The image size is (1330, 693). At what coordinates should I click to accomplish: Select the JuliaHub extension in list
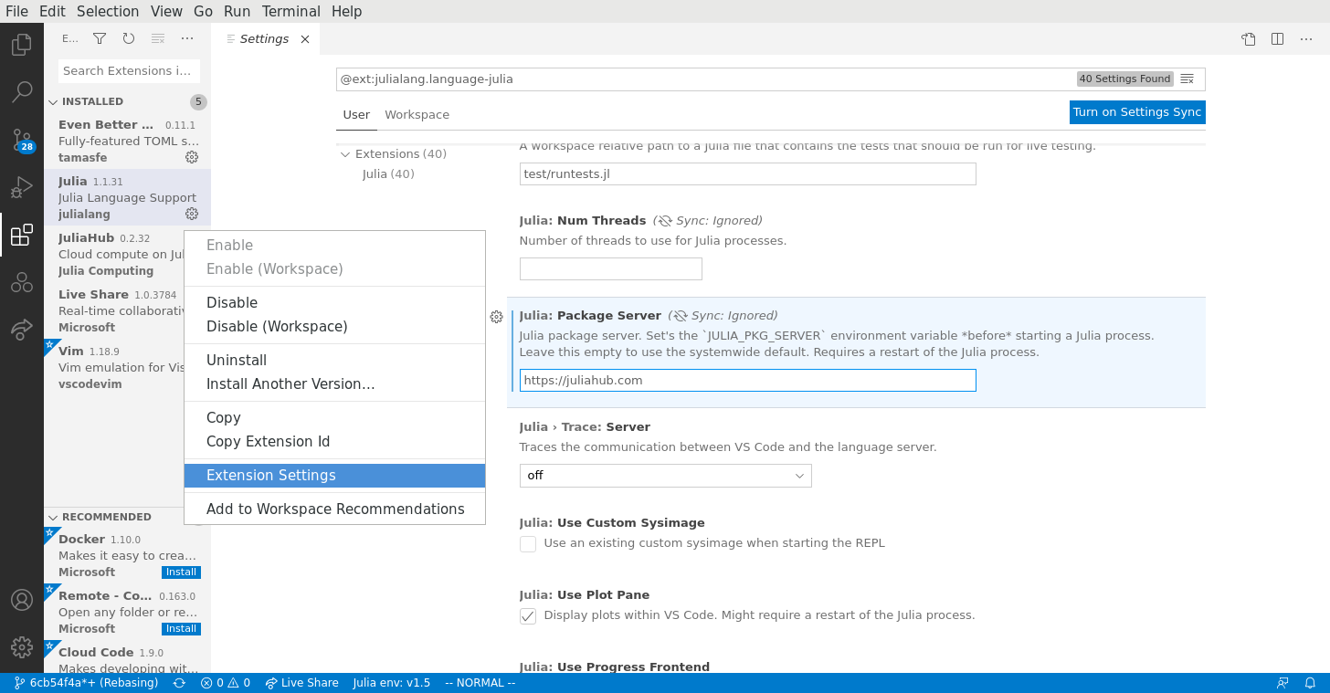tap(114, 254)
